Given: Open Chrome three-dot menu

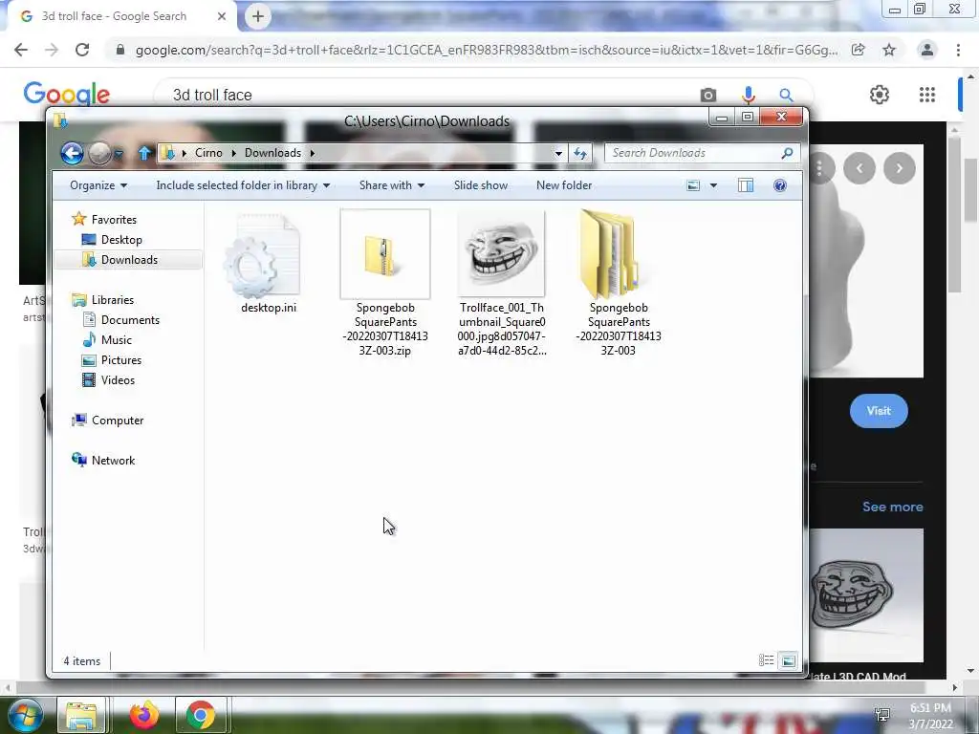Looking at the screenshot, I should tap(958, 50).
